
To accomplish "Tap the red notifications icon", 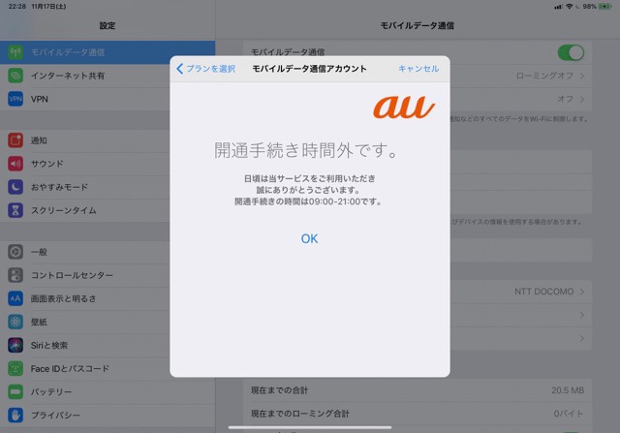I will pyautogui.click(x=15, y=140).
